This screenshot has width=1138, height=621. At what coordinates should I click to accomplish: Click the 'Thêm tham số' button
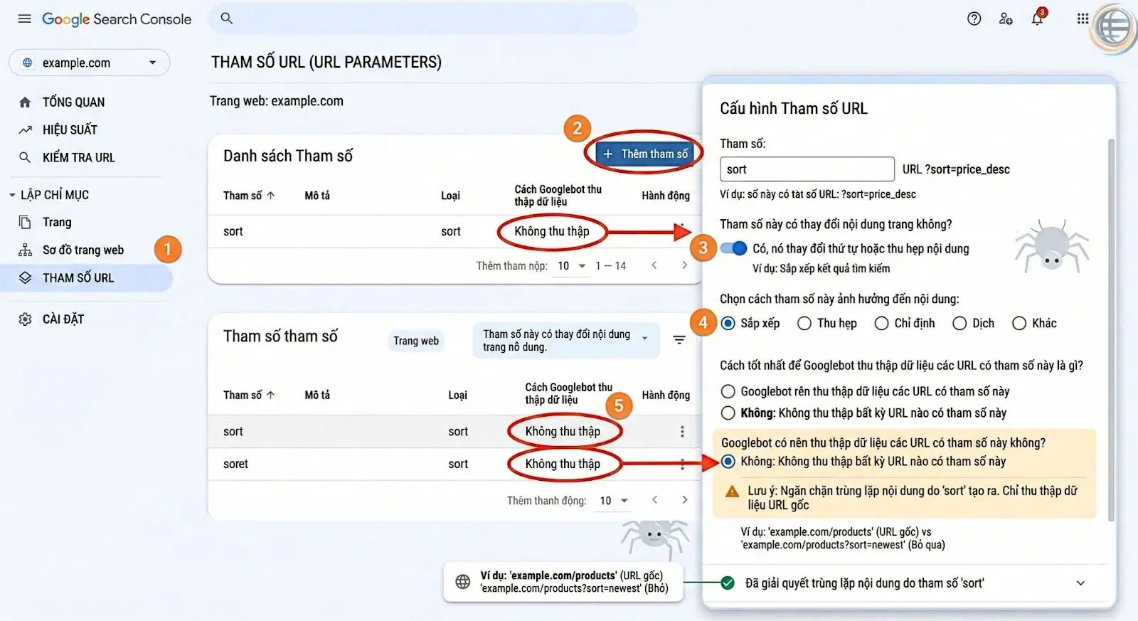(x=645, y=154)
